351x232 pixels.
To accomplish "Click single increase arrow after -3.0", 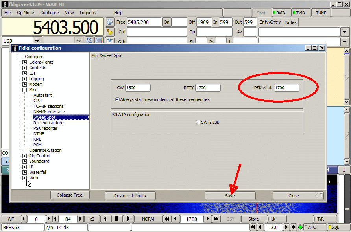I will coord(286,228).
